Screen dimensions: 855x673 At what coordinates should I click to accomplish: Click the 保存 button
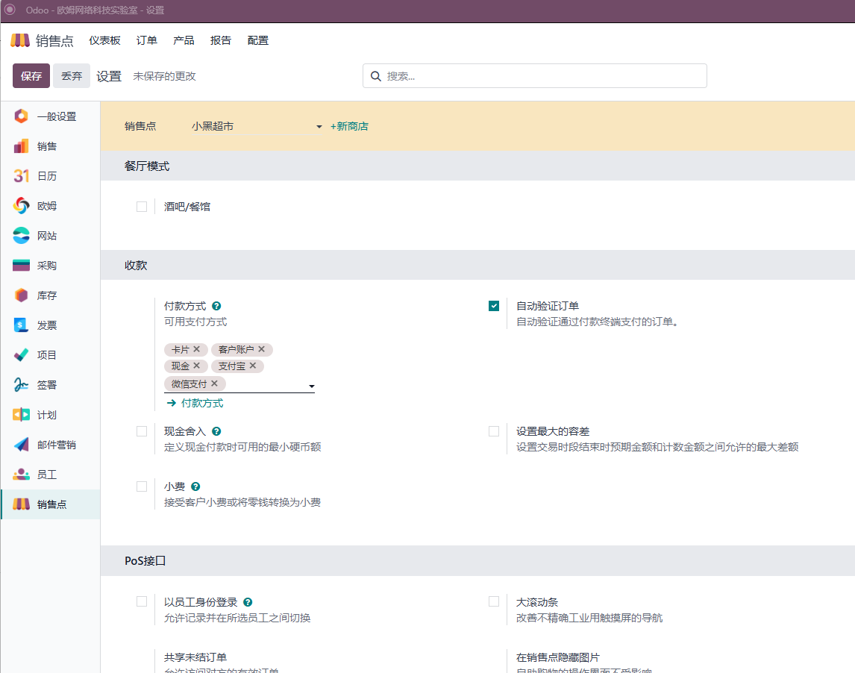pos(31,76)
